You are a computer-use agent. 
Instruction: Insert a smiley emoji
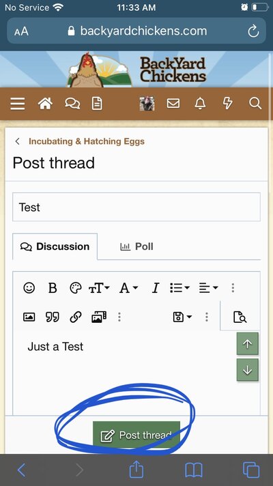point(29,288)
